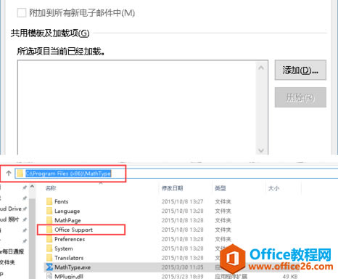Click the 文件夹 type of Language row
Screen dimensions: 338x279
click(223, 211)
